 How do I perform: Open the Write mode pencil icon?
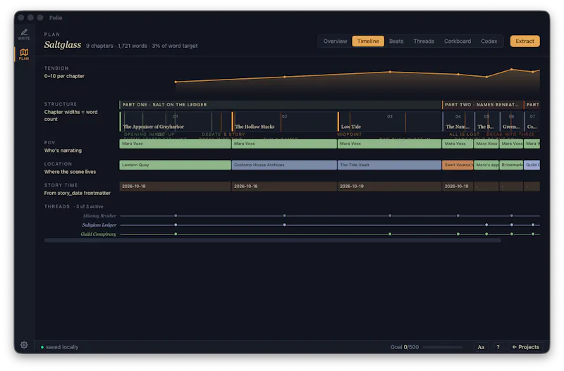click(x=24, y=34)
